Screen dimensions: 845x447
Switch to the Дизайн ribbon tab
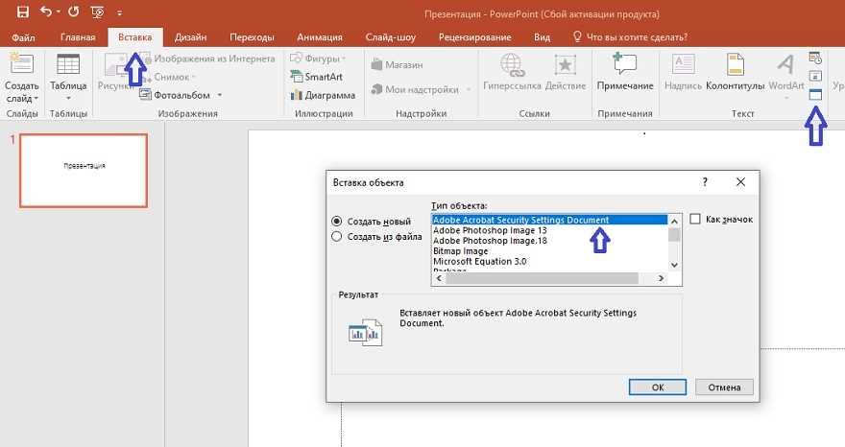[190, 37]
